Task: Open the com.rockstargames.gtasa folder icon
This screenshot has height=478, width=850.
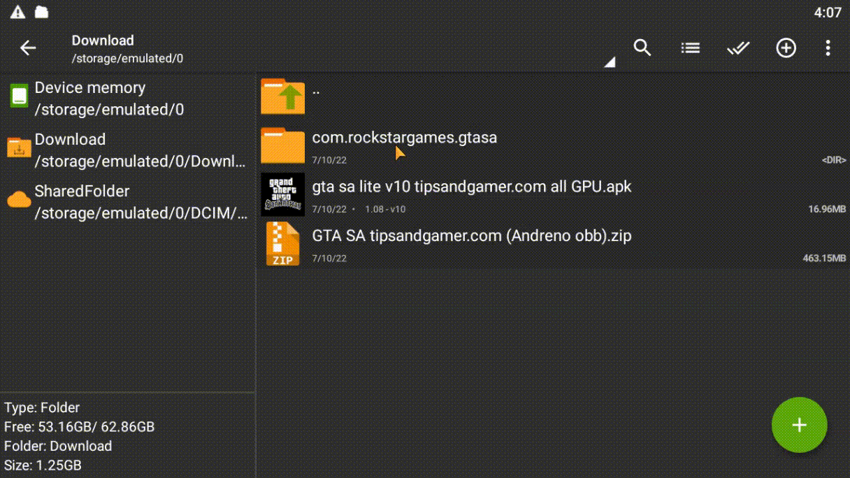Action: [283, 145]
